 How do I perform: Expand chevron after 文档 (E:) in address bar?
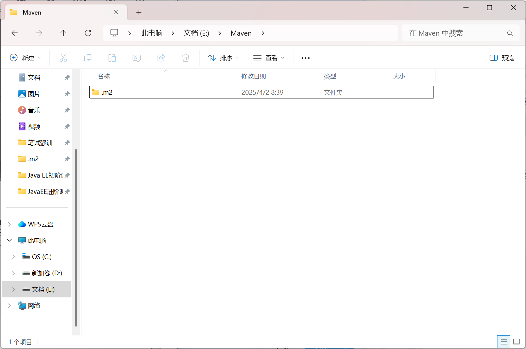(220, 33)
